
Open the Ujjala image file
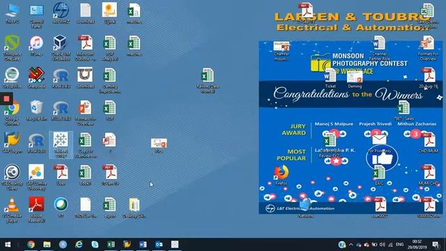coord(110,13)
